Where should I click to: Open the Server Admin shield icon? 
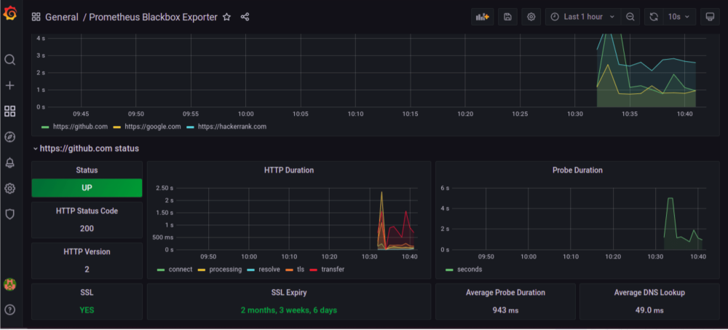coord(9,213)
